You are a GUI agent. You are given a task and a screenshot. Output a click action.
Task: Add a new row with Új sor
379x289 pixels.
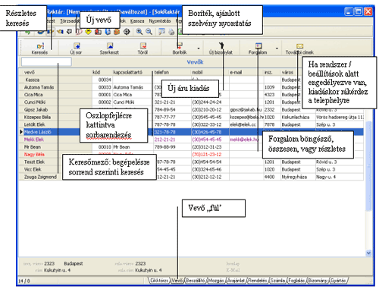pyautogui.click(x=76, y=49)
